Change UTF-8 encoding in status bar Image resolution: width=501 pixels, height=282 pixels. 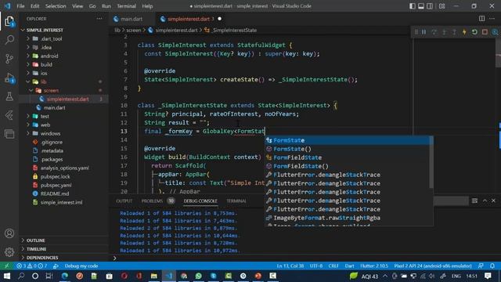(x=315, y=266)
